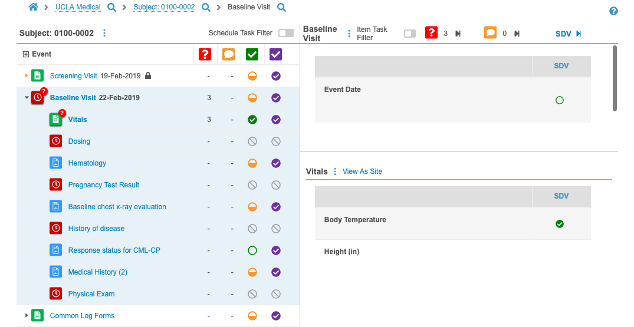Click the home icon in breadcrumb
This screenshot has width=634, height=327.
(33, 8)
